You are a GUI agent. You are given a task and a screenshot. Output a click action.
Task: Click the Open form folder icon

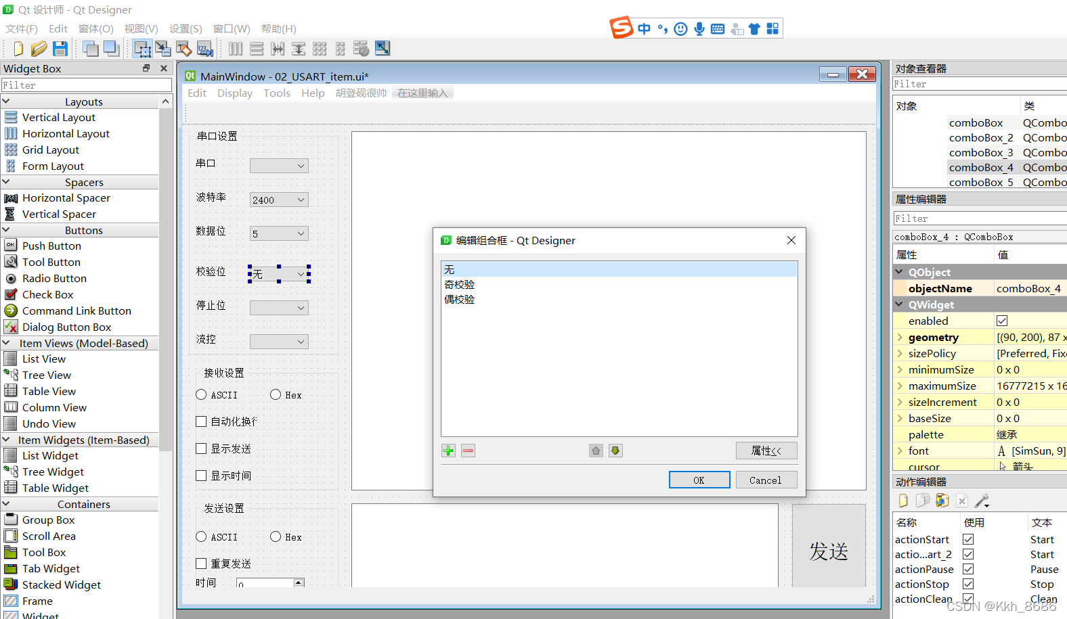[39, 49]
